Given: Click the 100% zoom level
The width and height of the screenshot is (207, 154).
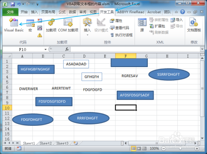Looking at the screenshot, I should pos(154,149).
